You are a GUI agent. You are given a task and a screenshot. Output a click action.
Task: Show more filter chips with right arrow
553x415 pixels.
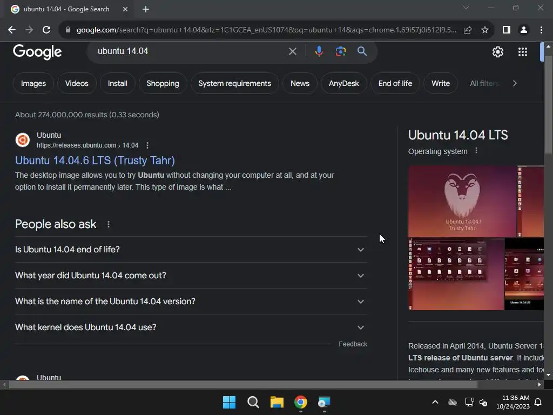pyautogui.click(x=515, y=83)
